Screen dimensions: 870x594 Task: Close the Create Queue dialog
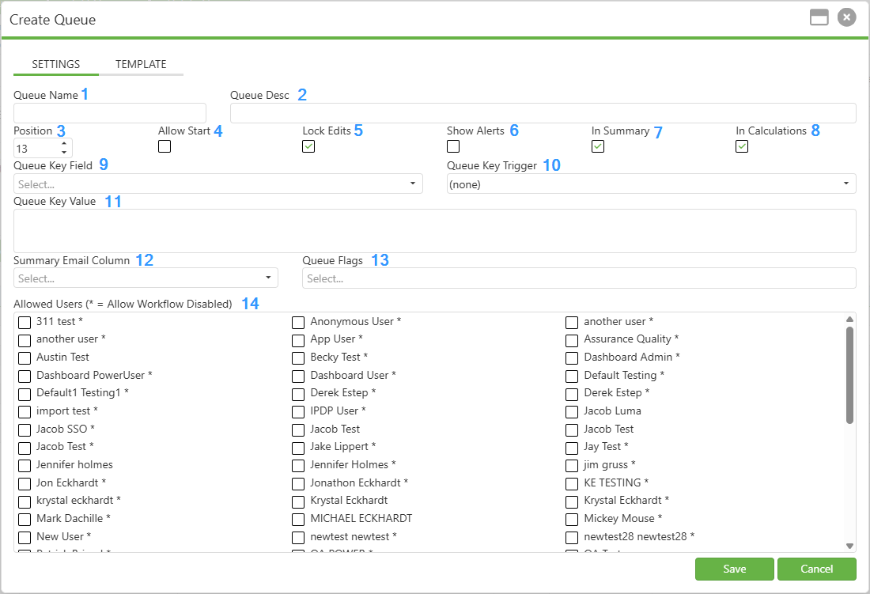click(847, 17)
